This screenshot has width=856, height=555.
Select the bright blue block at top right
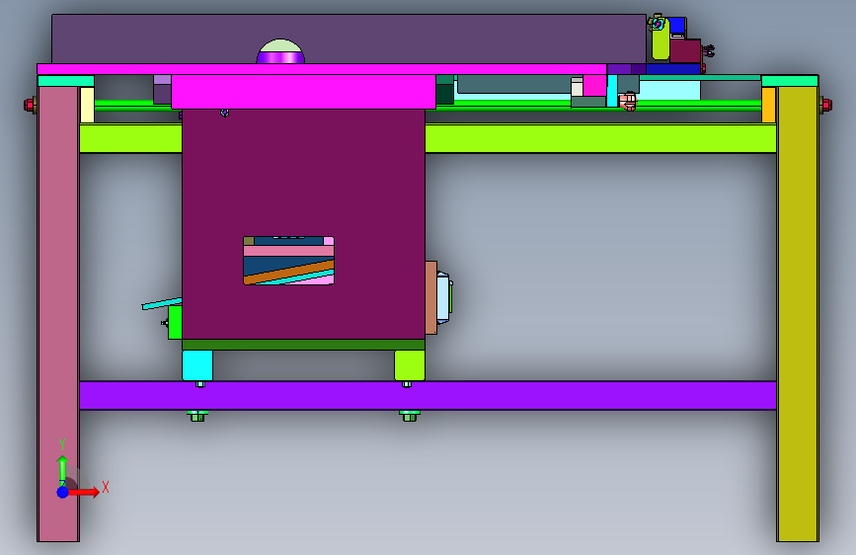click(x=677, y=25)
